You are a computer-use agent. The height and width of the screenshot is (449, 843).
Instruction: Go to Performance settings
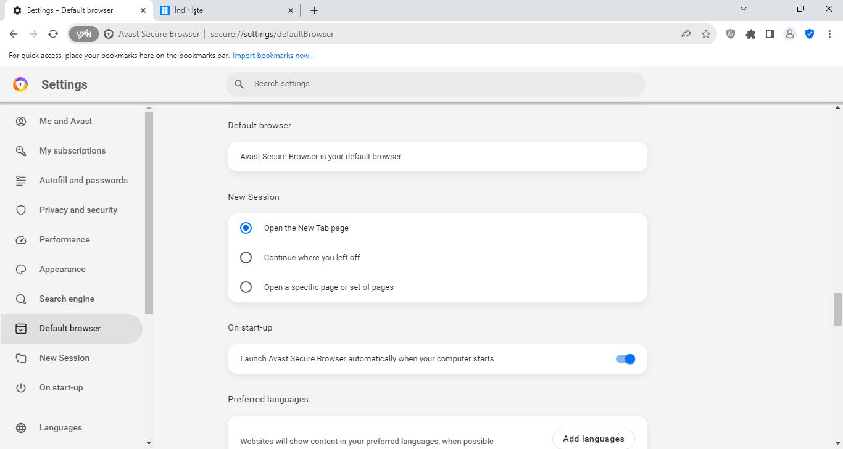click(x=65, y=239)
